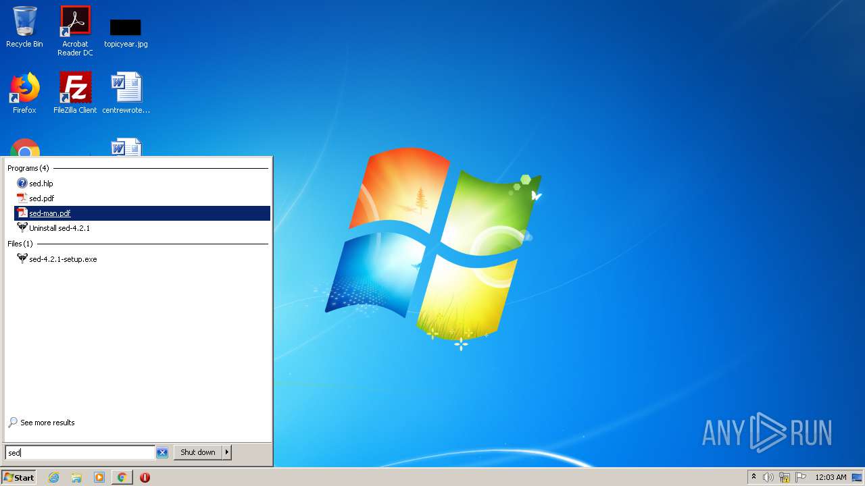
Task: Click See more results link
Action: point(47,423)
